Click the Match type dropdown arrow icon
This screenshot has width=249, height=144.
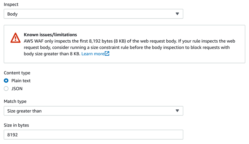pos(177,111)
